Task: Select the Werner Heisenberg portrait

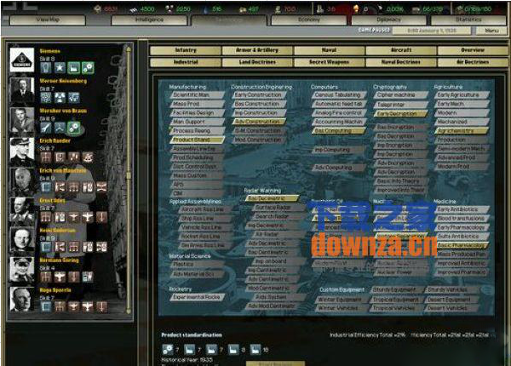Action: (x=22, y=89)
